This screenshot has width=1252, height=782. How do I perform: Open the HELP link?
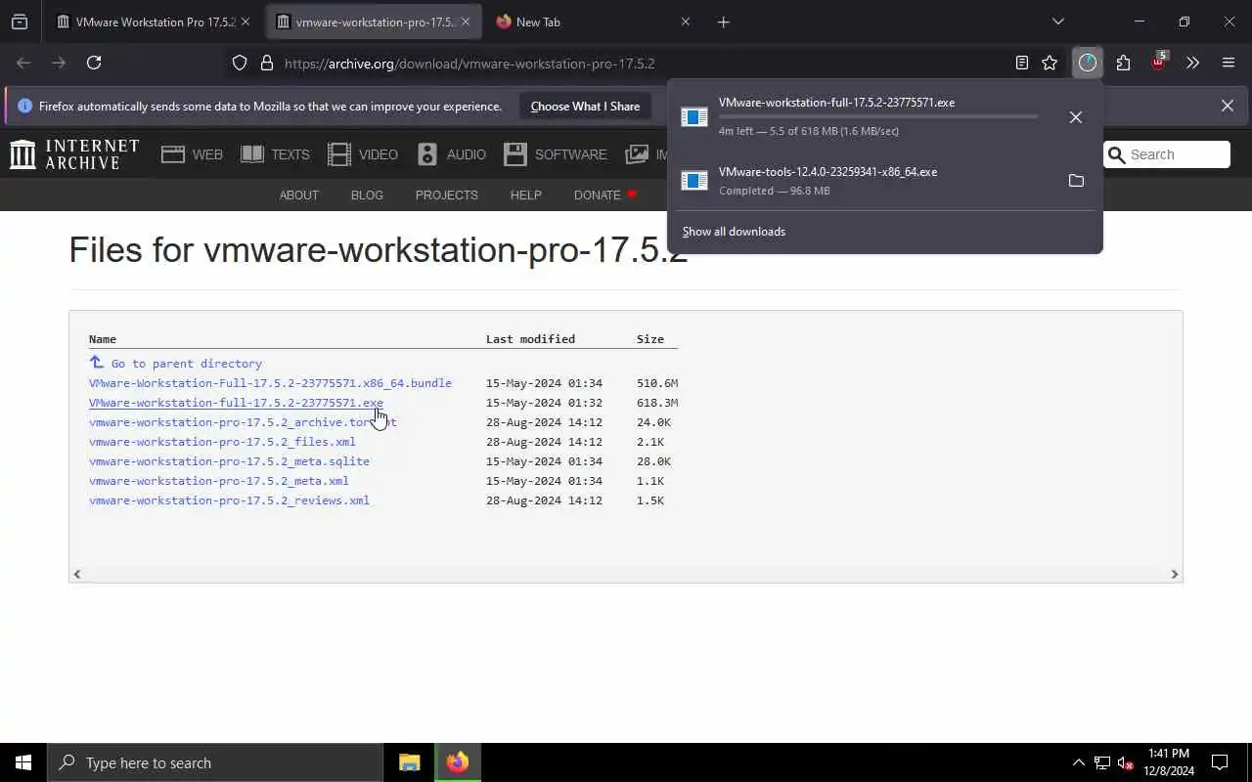pyautogui.click(x=525, y=195)
